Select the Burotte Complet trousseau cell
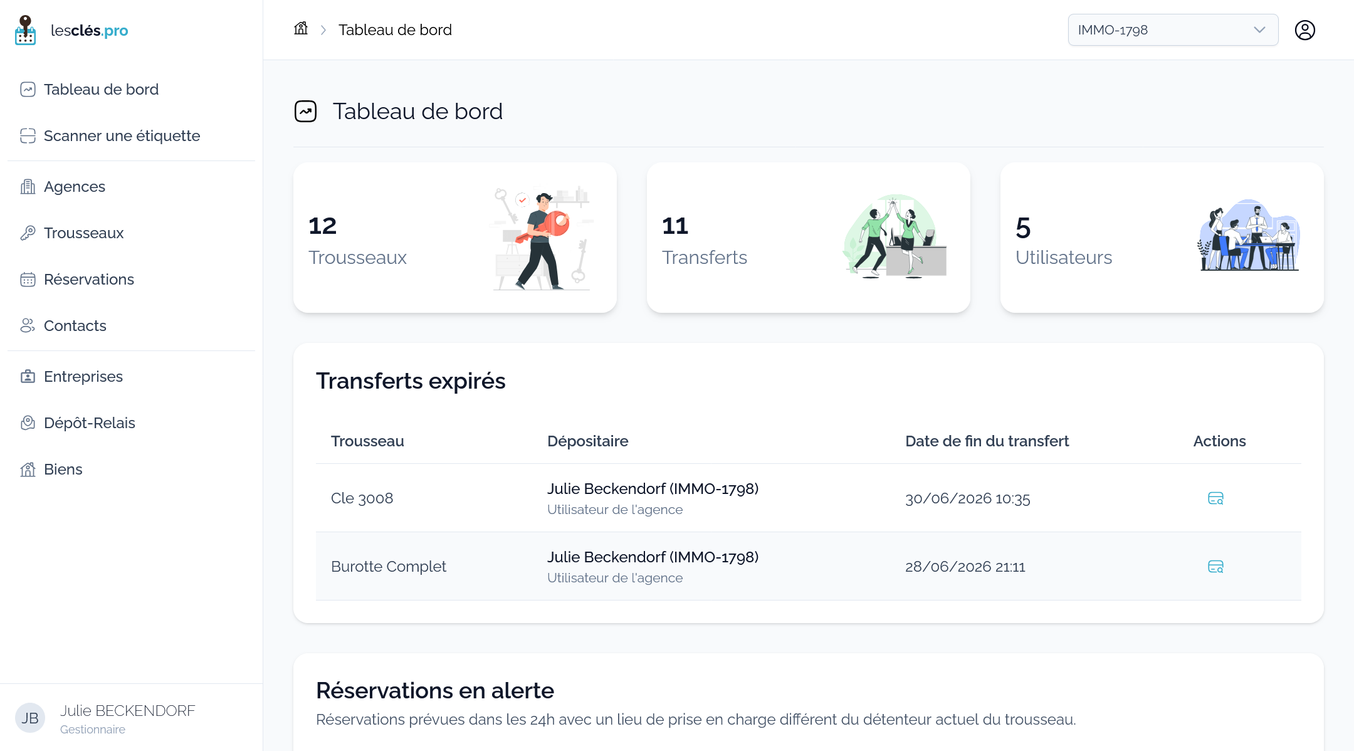 pyautogui.click(x=389, y=567)
